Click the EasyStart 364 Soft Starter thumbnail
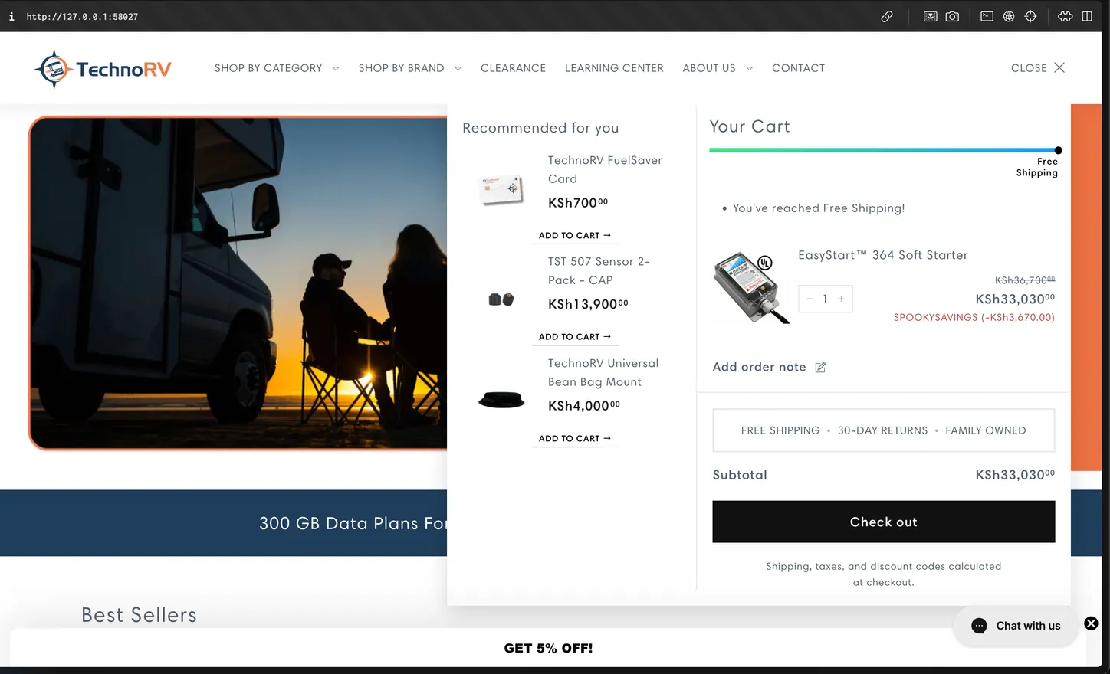Image resolution: width=1110 pixels, height=674 pixels. [x=751, y=286]
